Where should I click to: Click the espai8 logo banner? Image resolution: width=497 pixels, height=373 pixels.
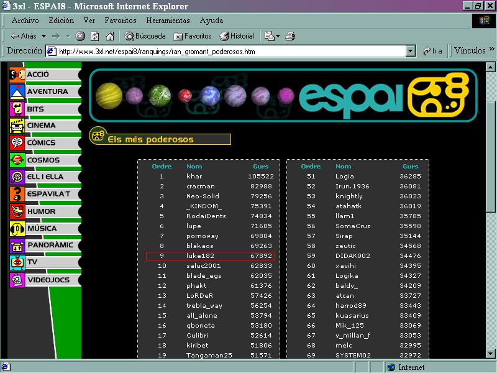(283, 95)
